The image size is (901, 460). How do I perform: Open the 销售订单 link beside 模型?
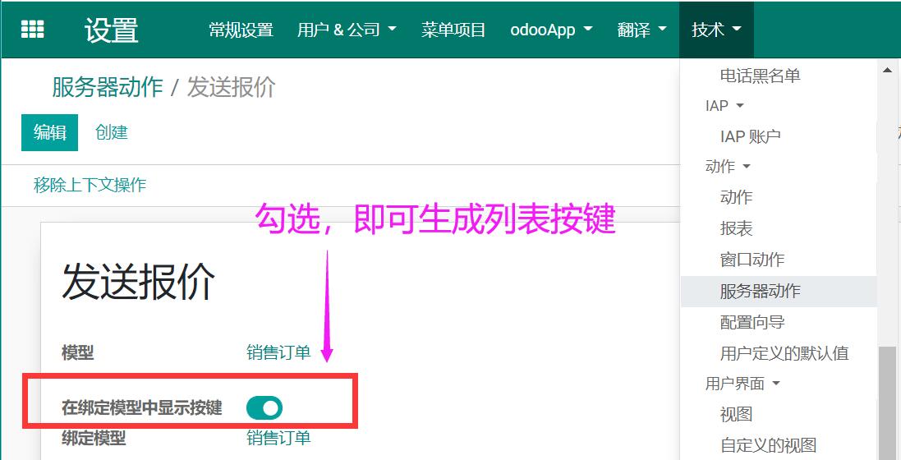point(278,352)
